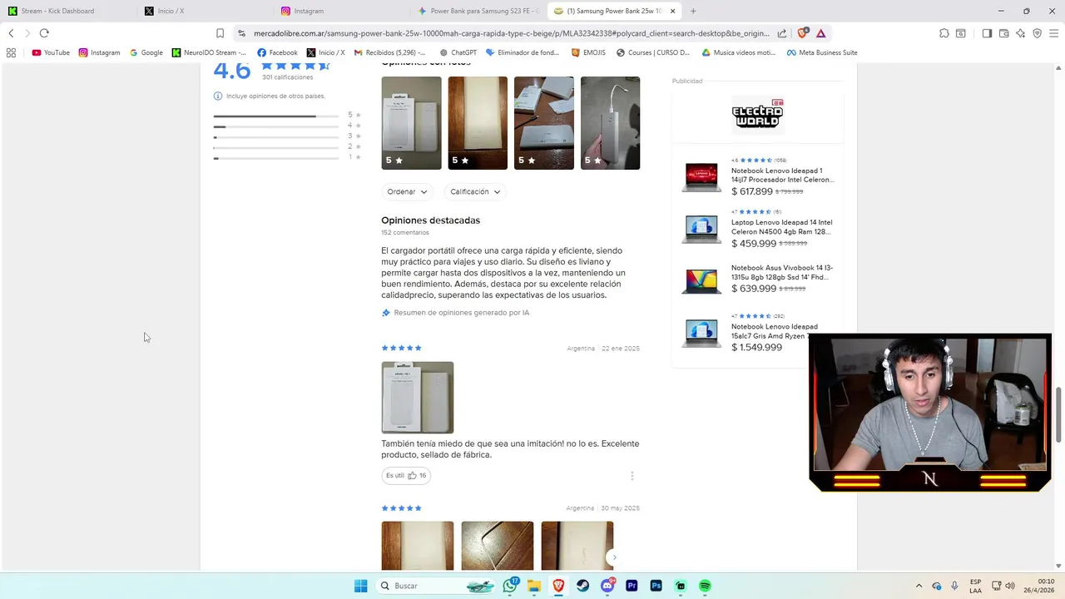Show hidden system tray icons
The image size is (1065, 599).
(x=919, y=586)
